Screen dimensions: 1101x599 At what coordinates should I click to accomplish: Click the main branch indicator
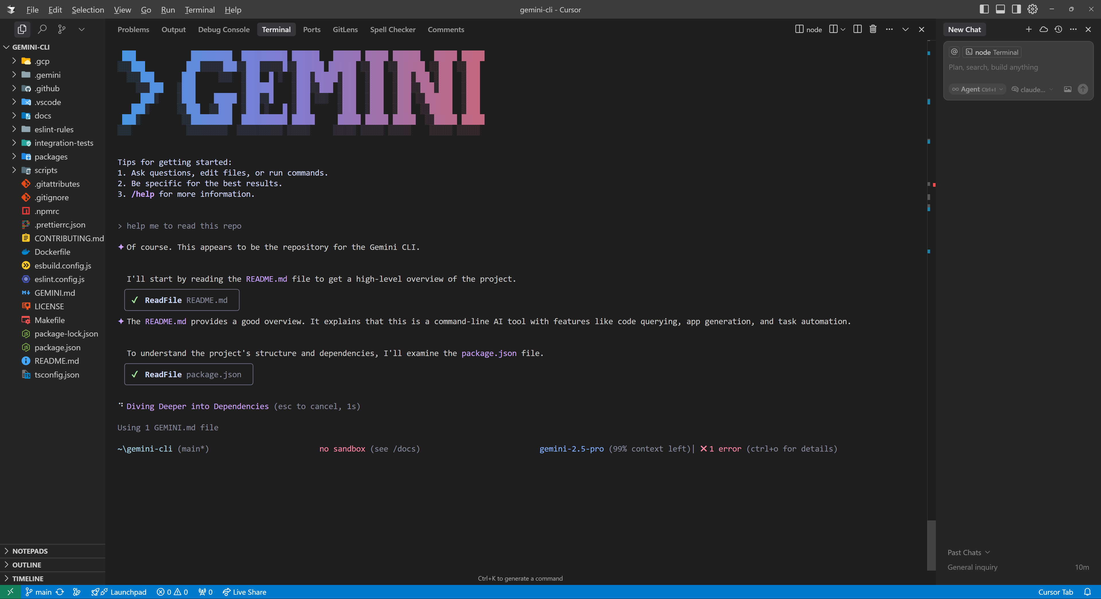[38, 592]
